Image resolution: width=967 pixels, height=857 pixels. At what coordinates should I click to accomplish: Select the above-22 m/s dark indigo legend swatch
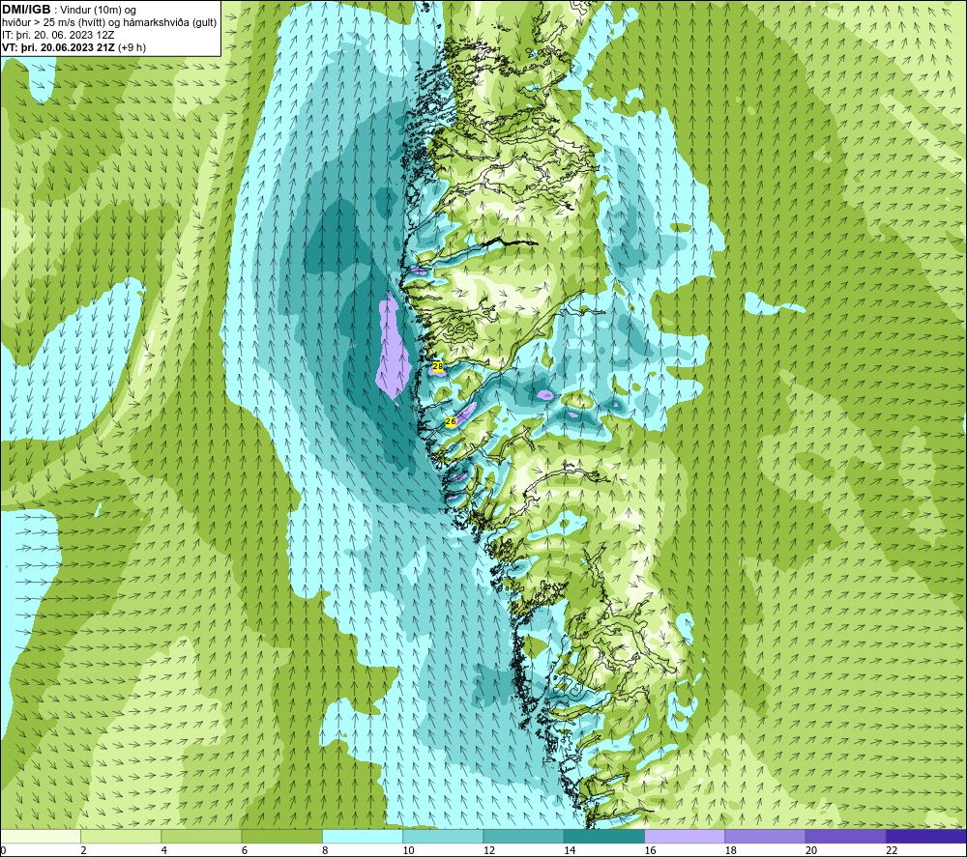click(926, 836)
